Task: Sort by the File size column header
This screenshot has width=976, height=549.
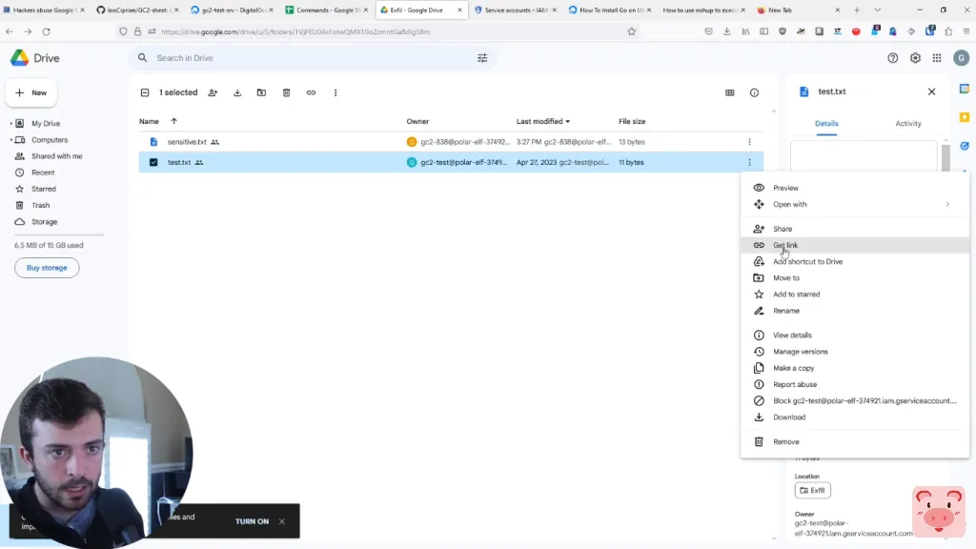Action: click(x=632, y=121)
